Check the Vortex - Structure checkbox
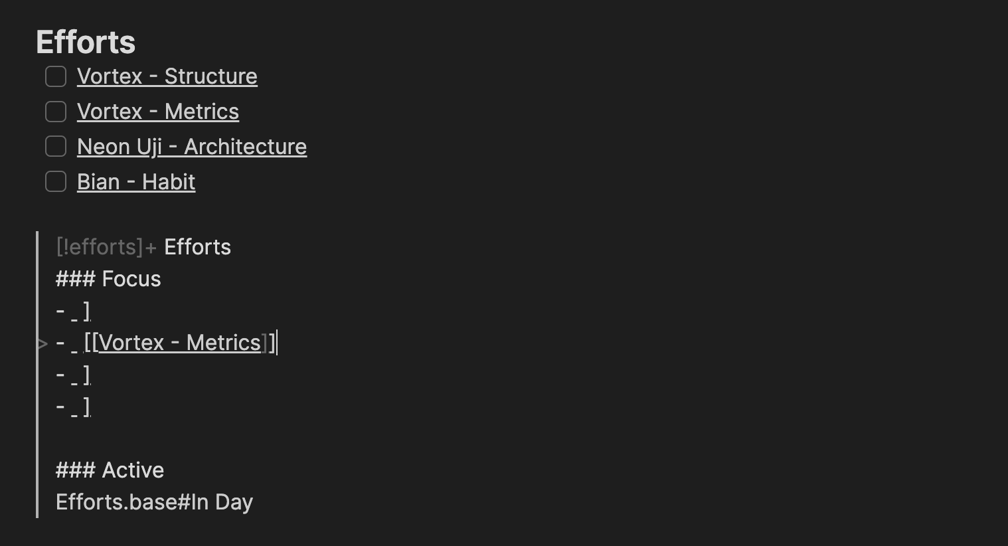 pos(56,76)
